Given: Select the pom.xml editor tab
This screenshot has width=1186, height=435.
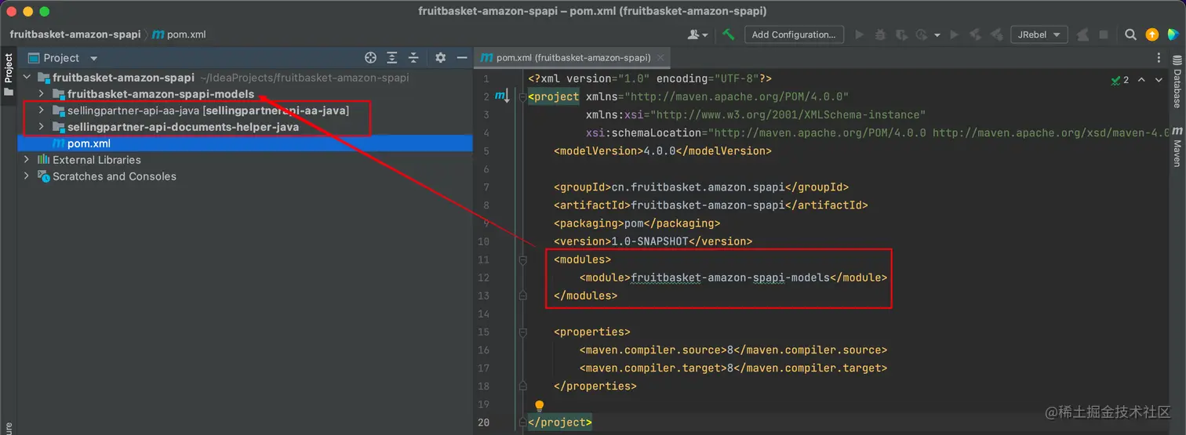Looking at the screenshot, I should [573, 58].
